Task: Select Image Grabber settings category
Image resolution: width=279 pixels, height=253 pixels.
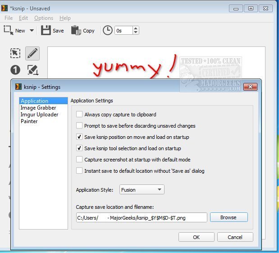Action: click(x=43, y=108)
